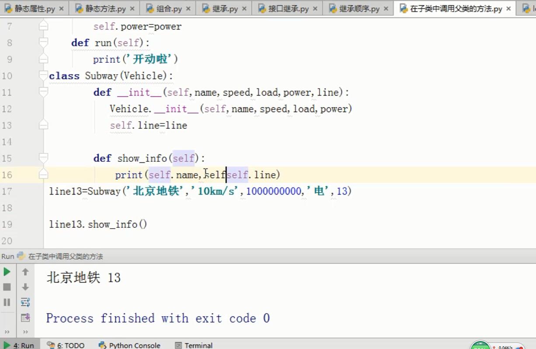This screenshot has width=536, height=349.
Task: Toggle scroll to end of output
Action: (x=25, y=317)
